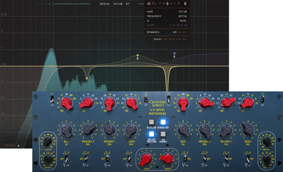The height and width of the screenshot is (172, 283).
Task: Expand the VINTAGE section
Action: pos(18,146)
